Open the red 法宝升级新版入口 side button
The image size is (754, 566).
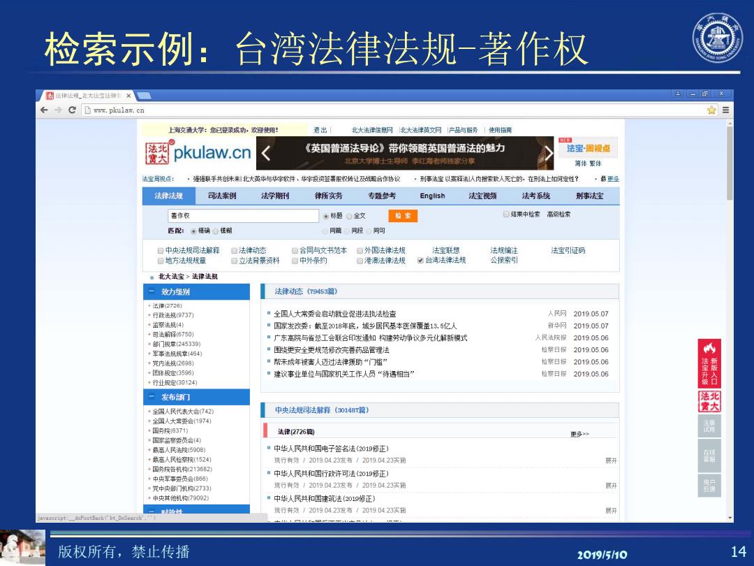tap(709, 363)
